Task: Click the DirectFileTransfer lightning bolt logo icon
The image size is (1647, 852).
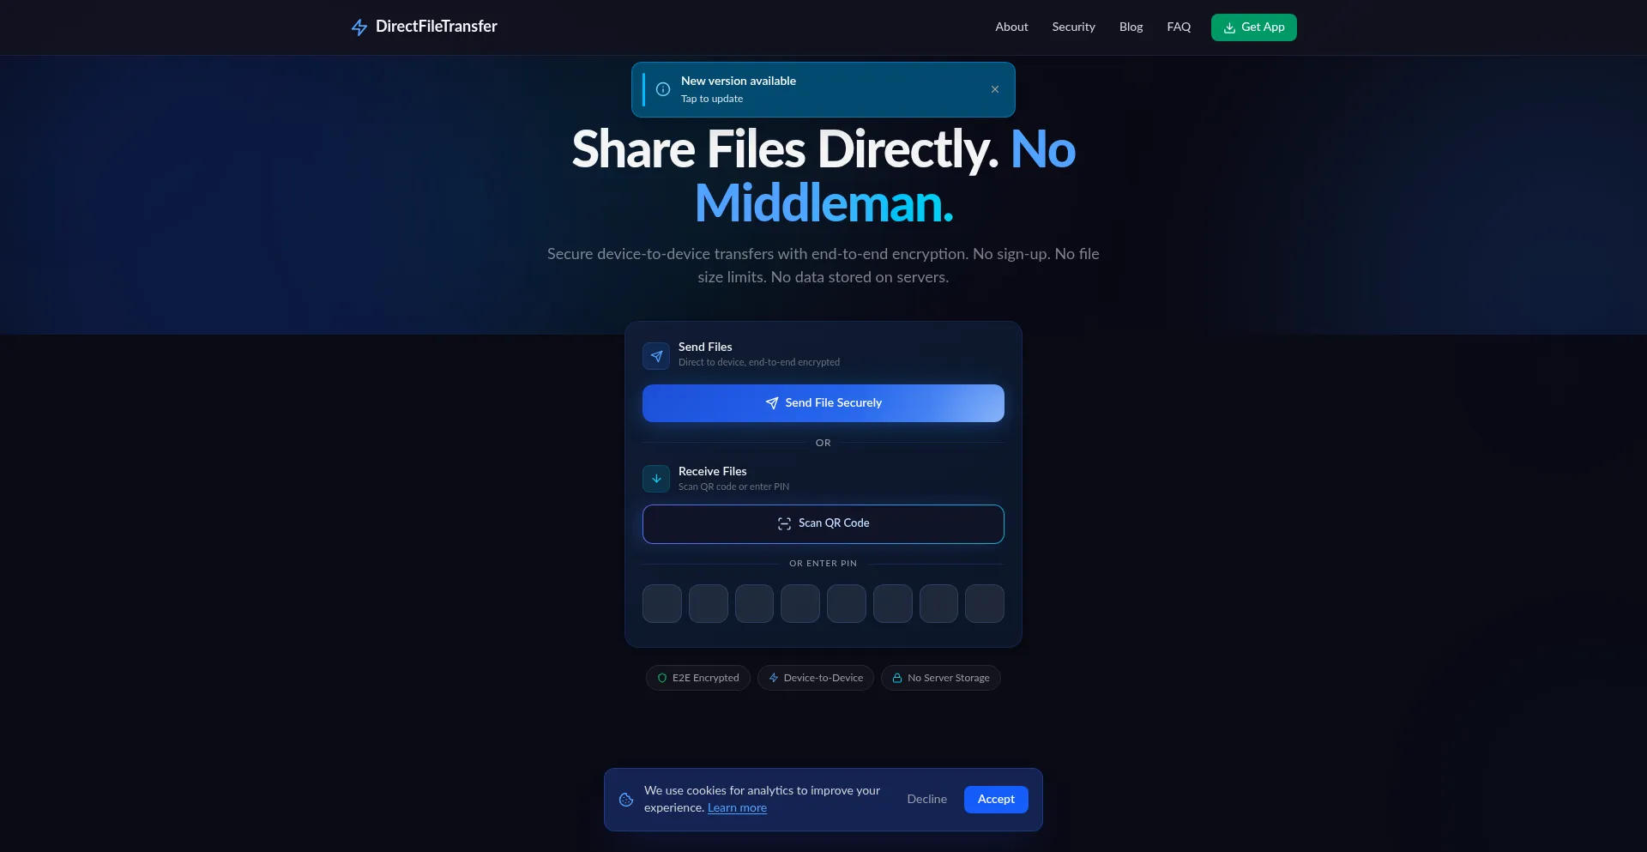Action: coord(359,27)
